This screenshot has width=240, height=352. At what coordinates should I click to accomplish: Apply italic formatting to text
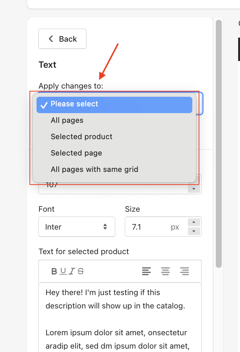pos(72,271)
